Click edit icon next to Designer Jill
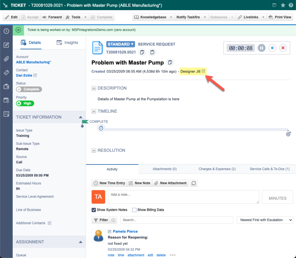This screenshot has width=296, height=258. 203,71
